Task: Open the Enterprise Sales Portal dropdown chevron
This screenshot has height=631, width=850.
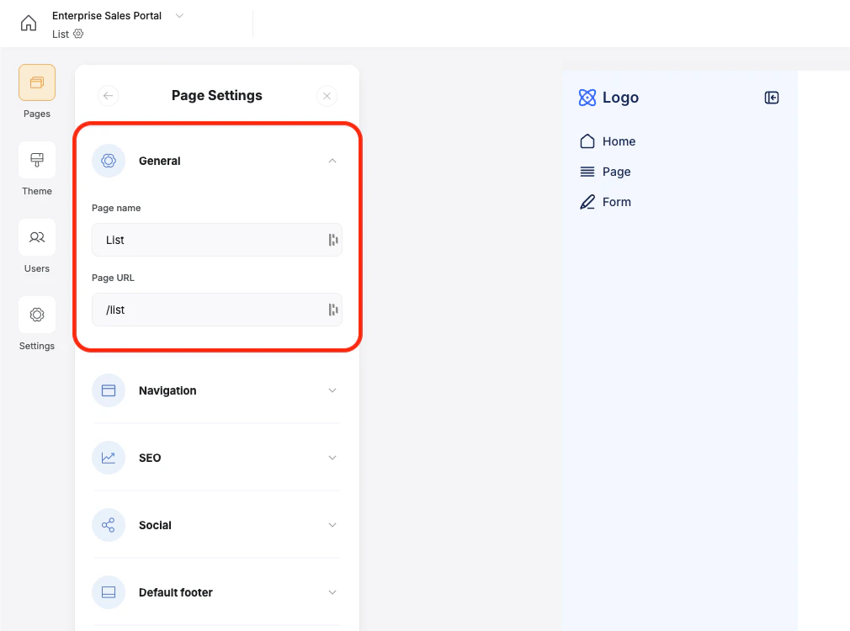Action: (x=179, y=16)
